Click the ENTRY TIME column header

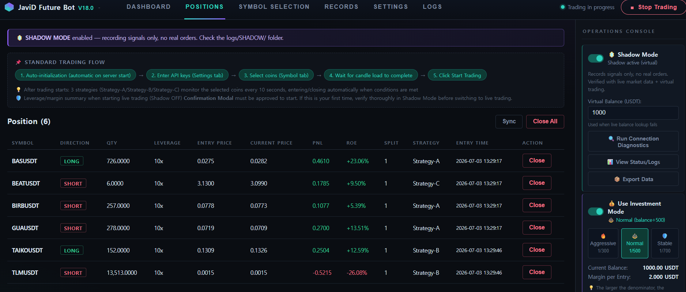[x=472, y=143]
